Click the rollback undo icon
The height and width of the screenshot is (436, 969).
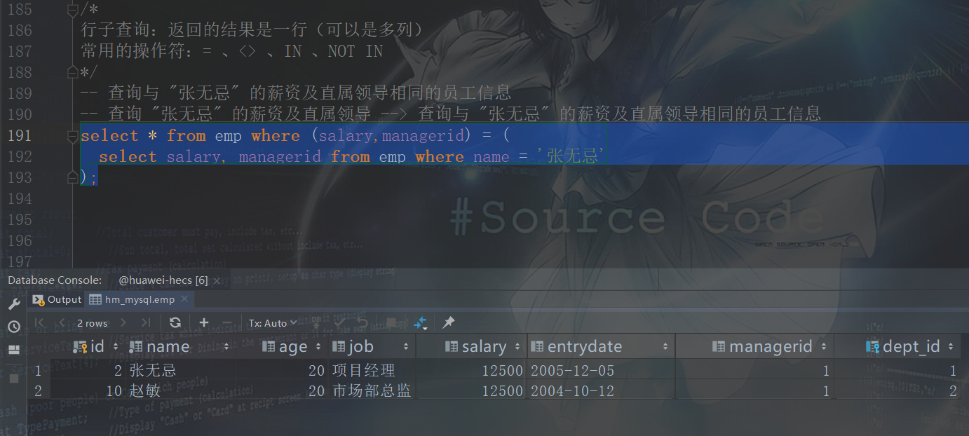(362, 323)
